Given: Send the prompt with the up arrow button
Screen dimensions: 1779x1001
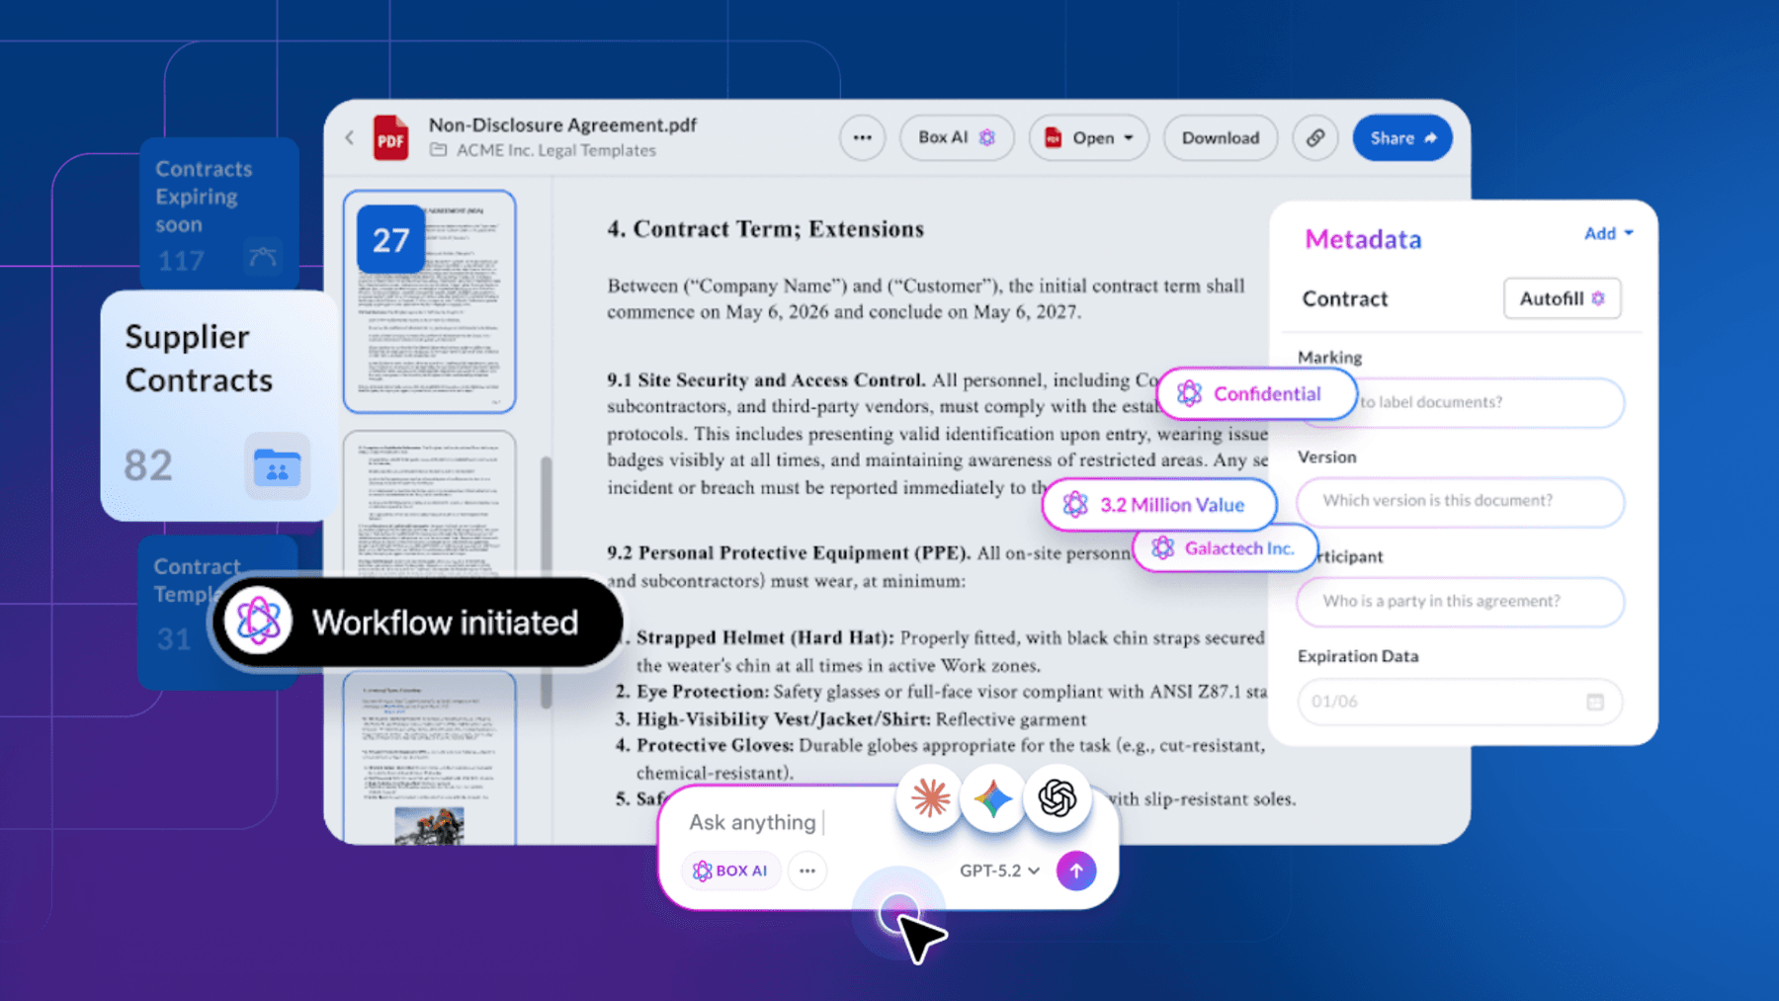Looking at the screenshot, I should click(1076, 871).
